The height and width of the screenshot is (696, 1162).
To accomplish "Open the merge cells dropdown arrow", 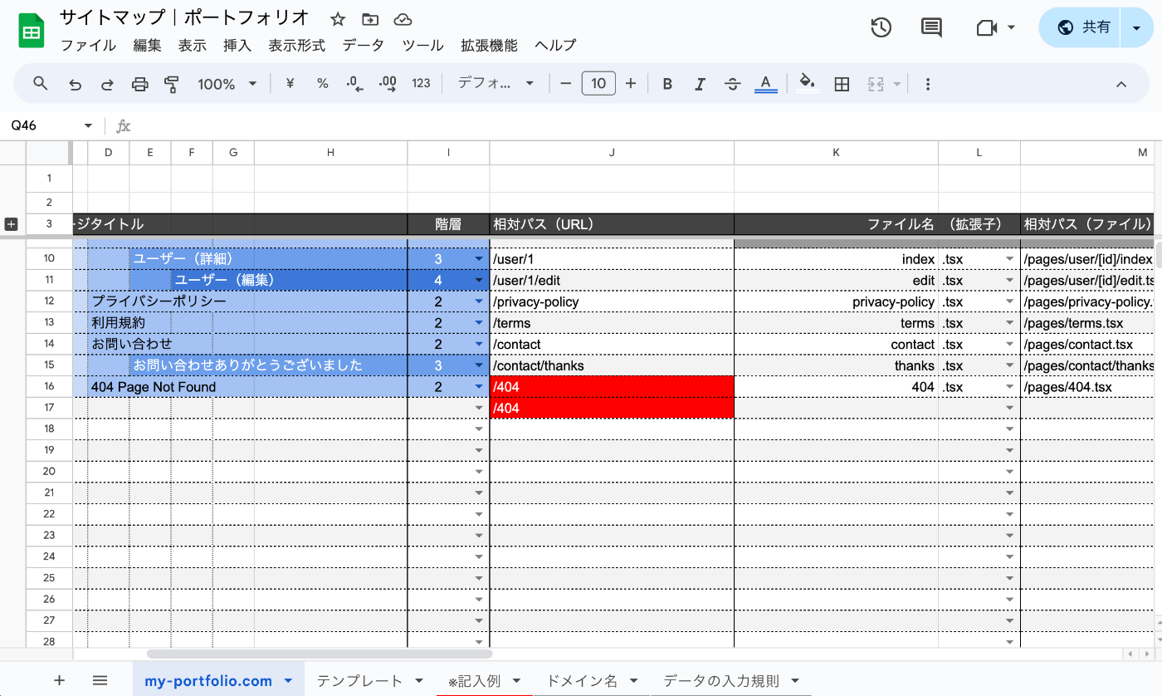I will 896,84.
